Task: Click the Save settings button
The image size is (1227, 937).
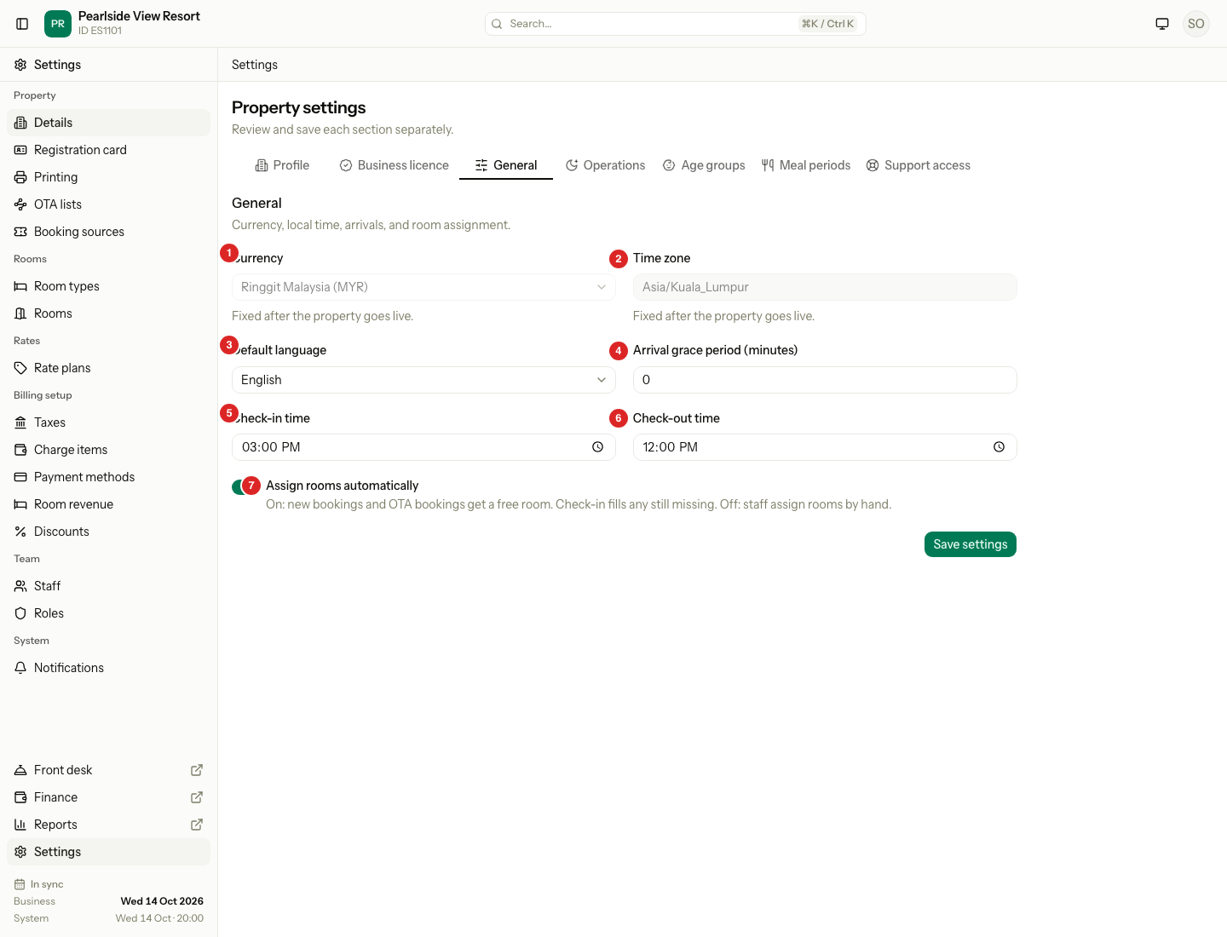Action: 971,544
